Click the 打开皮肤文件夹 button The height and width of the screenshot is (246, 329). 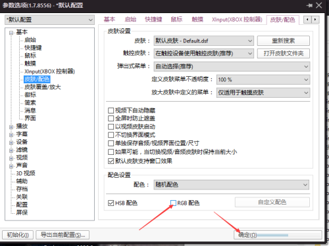pyautogui.click(x=284, y=54)
